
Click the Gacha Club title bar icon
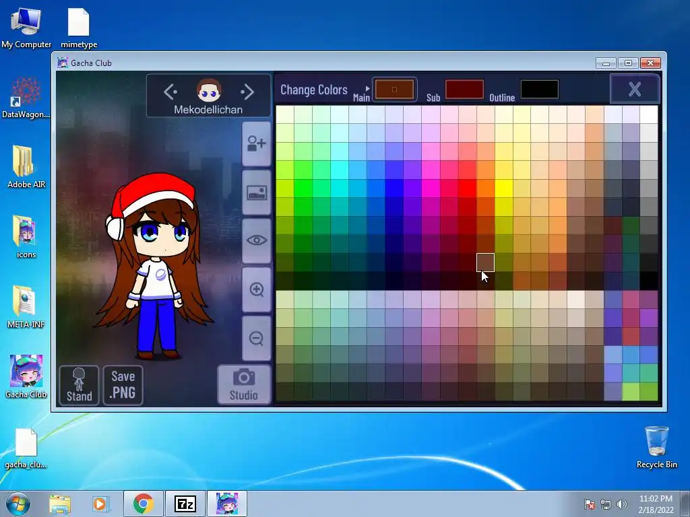63,63
